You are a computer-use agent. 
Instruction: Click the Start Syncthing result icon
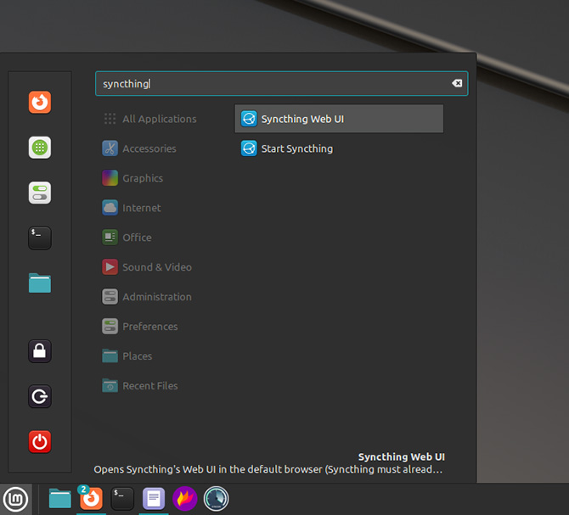tap(249, 148)
